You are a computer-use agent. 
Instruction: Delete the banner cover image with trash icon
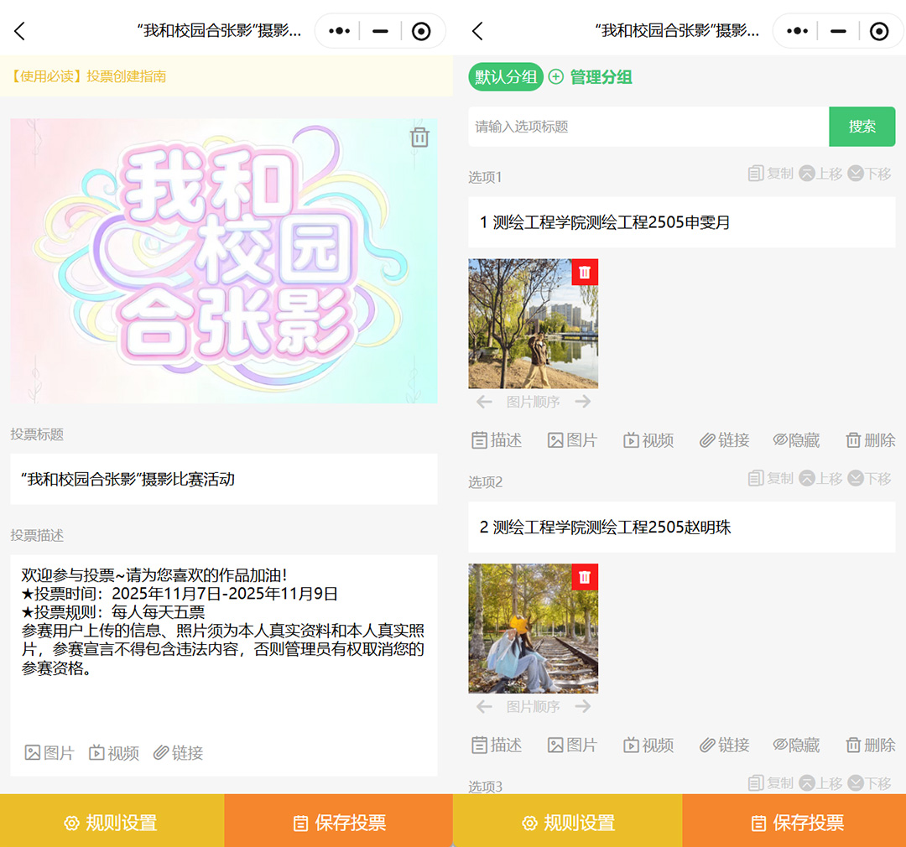pyautogui.click(x=419, y=138)
